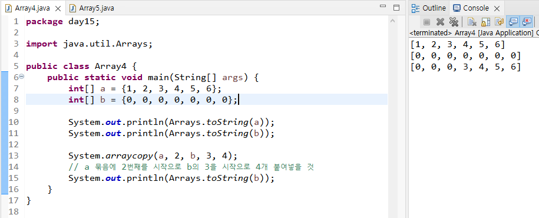The width and height of the screenshot is (539, 218).
Task: Select the Console view tab
Action: [476, 8]
